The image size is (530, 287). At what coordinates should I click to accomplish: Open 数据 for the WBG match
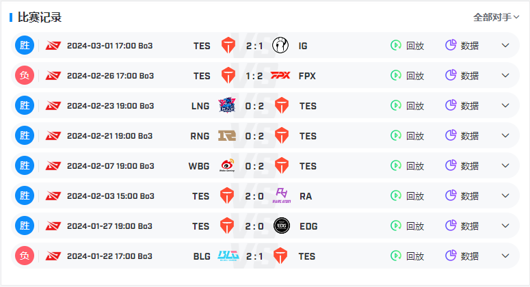(462, 165)
